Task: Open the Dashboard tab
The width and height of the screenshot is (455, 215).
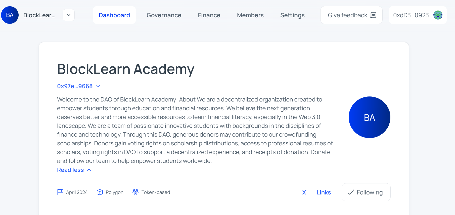Action: [x=114, y=15]
